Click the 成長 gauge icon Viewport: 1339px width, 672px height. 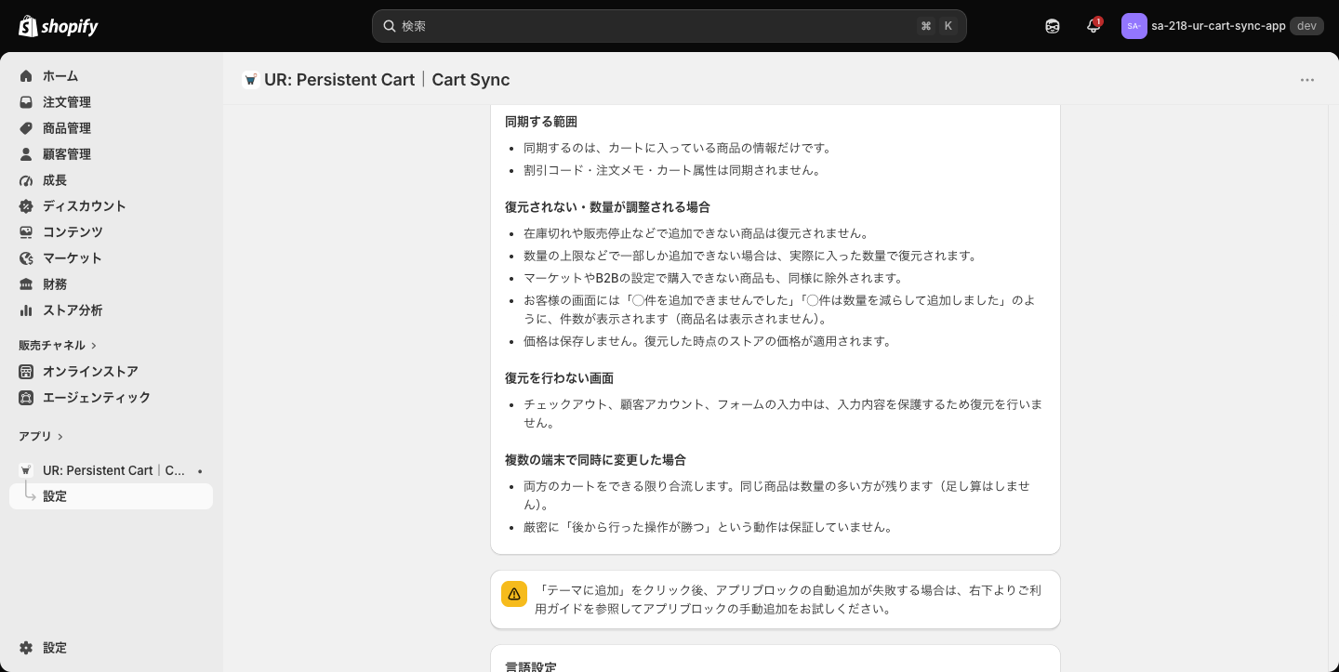coord(26,180)
